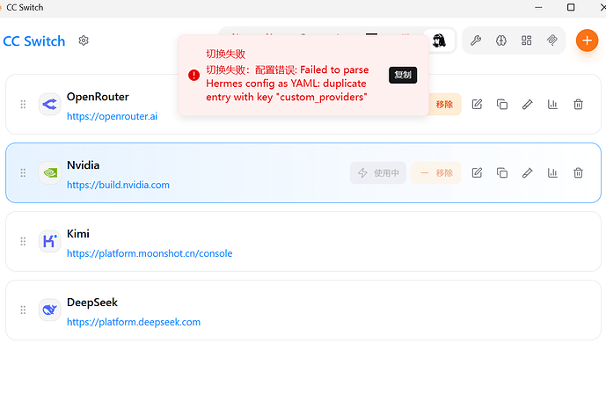
Task: Grab the Kimi row drag handle
Action: coord(23,242)
